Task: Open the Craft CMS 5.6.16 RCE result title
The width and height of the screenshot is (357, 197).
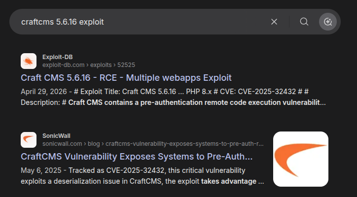Action: [126, 78]
